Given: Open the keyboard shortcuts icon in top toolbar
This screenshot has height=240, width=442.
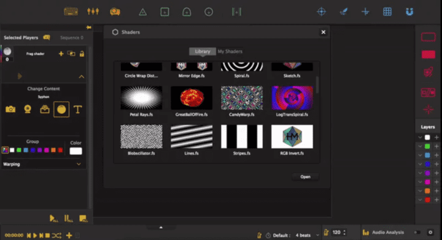Looking at the screenshot, I should point(71,12).
